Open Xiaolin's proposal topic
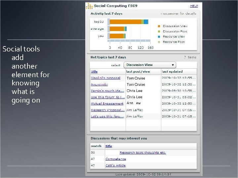 105,78
